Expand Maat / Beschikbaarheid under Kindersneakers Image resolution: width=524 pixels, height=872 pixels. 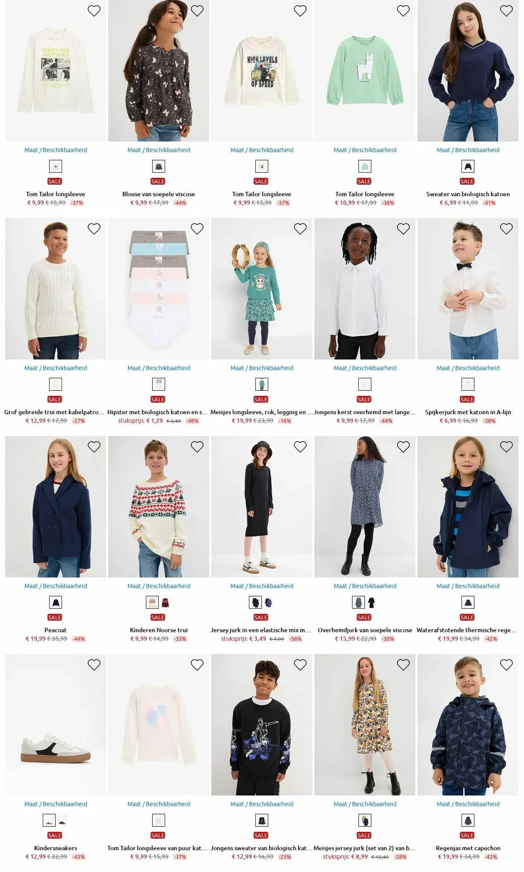[56, 804]
